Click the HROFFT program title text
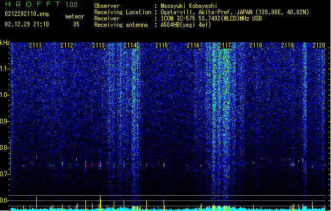The image size is (331, 211). coord(32,4)
